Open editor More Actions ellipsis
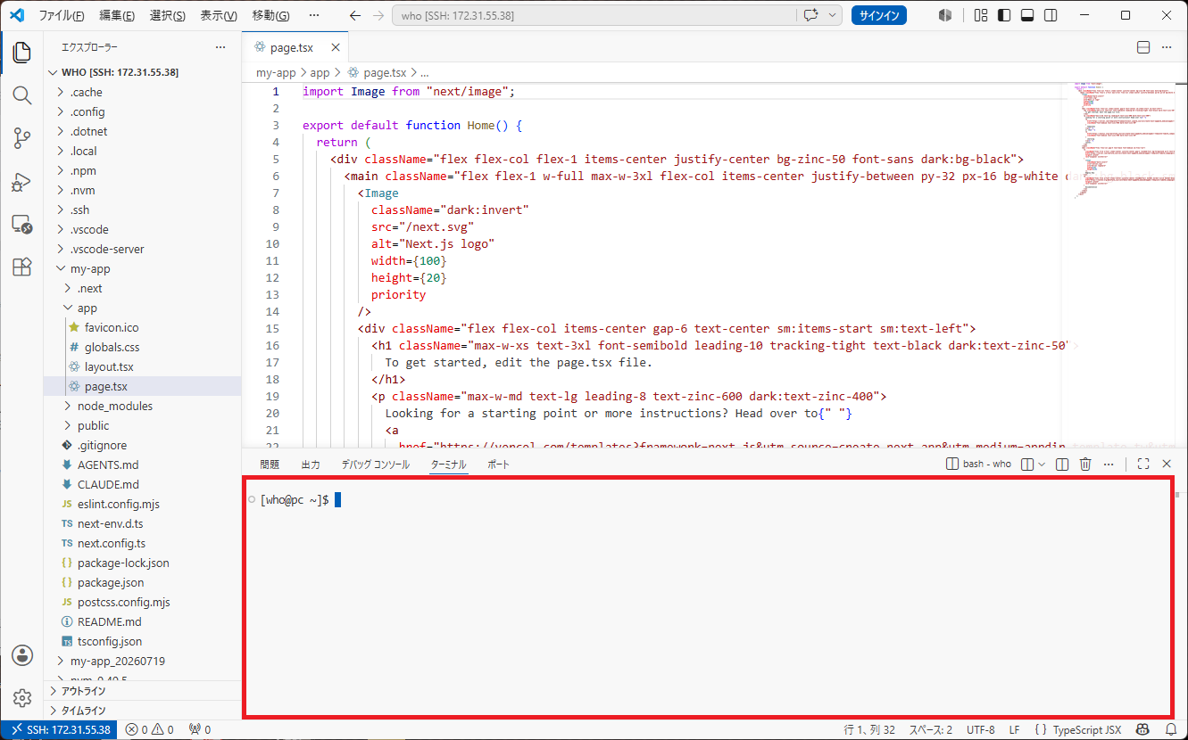 [x=1167, y=47]
